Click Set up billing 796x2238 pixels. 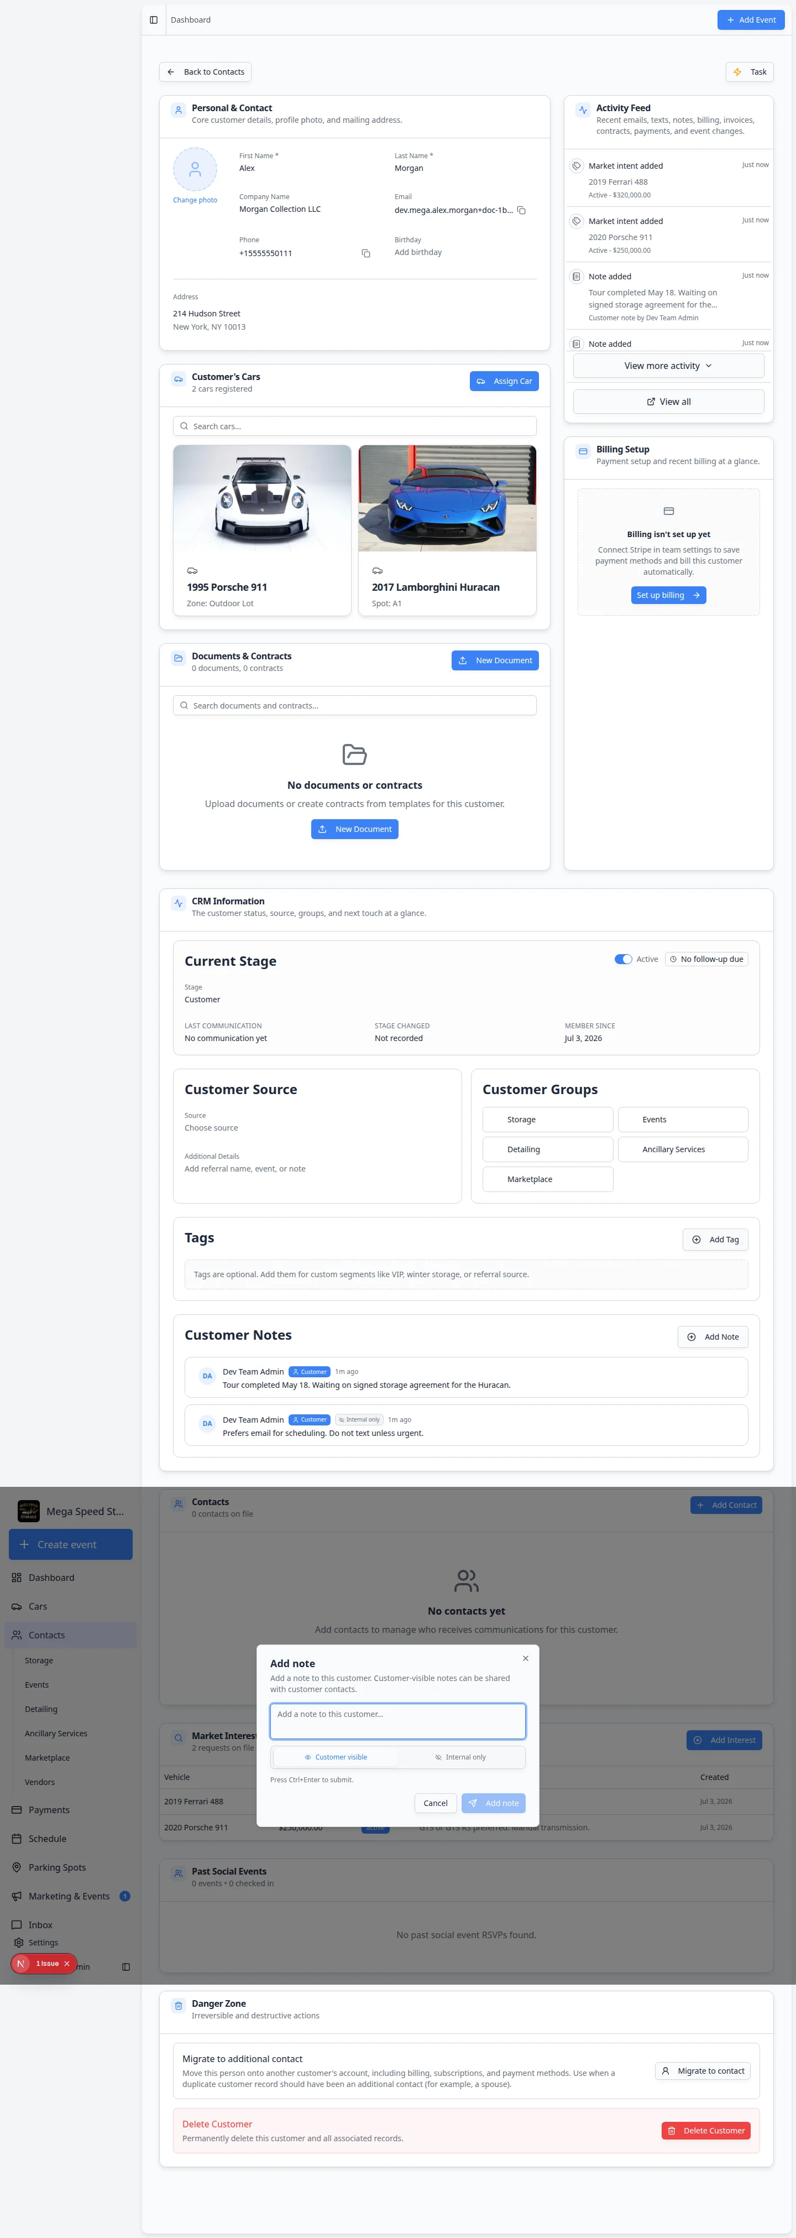tap(668, 595)
